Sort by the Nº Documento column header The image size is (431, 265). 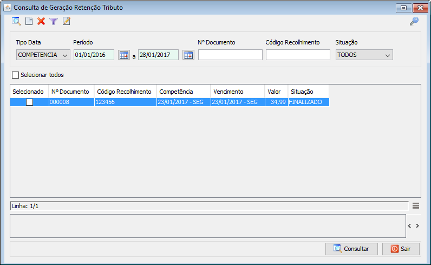pos(71,92)
